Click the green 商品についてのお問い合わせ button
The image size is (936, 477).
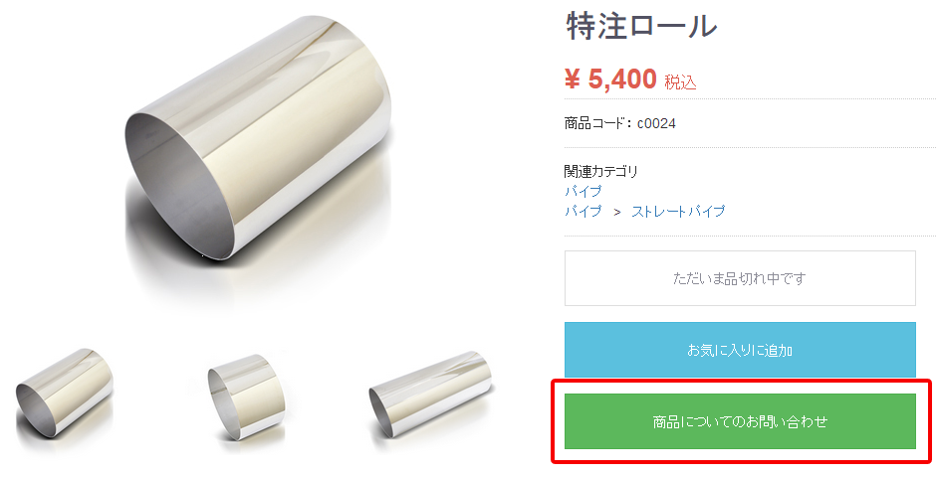[x=740, y=421]
